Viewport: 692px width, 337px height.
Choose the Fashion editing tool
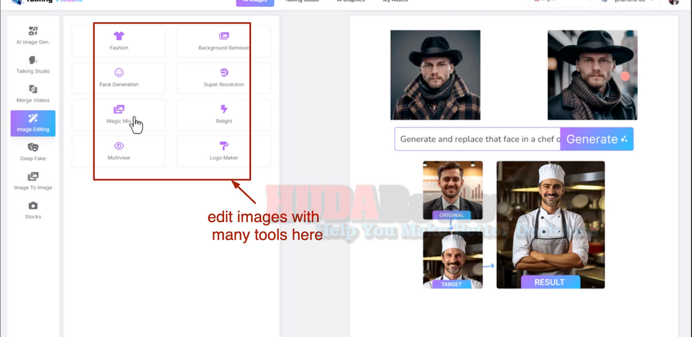[119, 41]
